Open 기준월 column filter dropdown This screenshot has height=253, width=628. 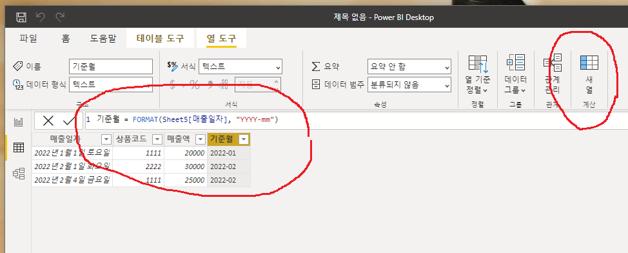tap(244, 139)
